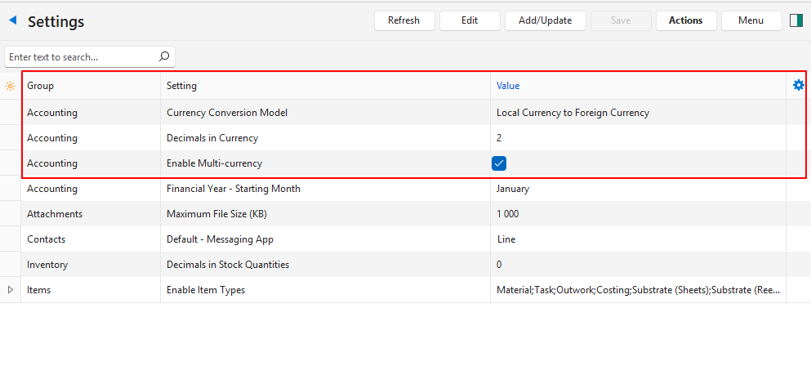The width and height of the screenshot is (811, 366).
Task: Open the Menu button
Action: click(751, 20)
